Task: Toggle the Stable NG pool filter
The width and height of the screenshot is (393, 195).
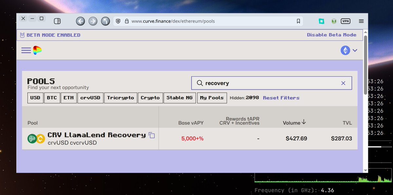Action: click(180, 98)
